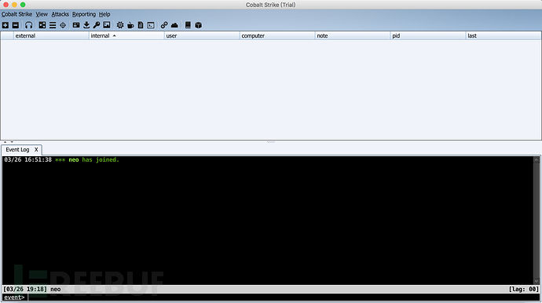Click the minus icon to disconnect from server
Viewport: 542px width, 303px height.
(16, 25)
